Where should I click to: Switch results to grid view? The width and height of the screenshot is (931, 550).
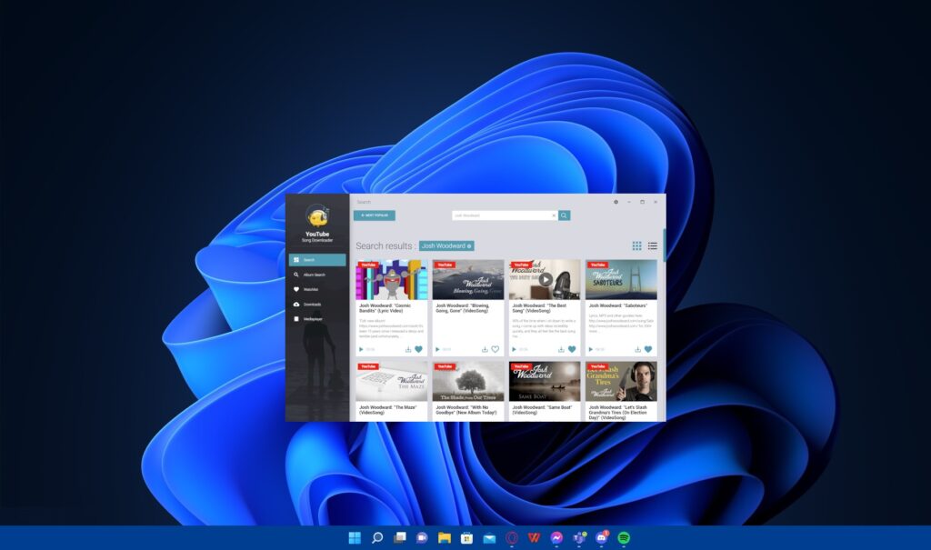click(636, 245)
